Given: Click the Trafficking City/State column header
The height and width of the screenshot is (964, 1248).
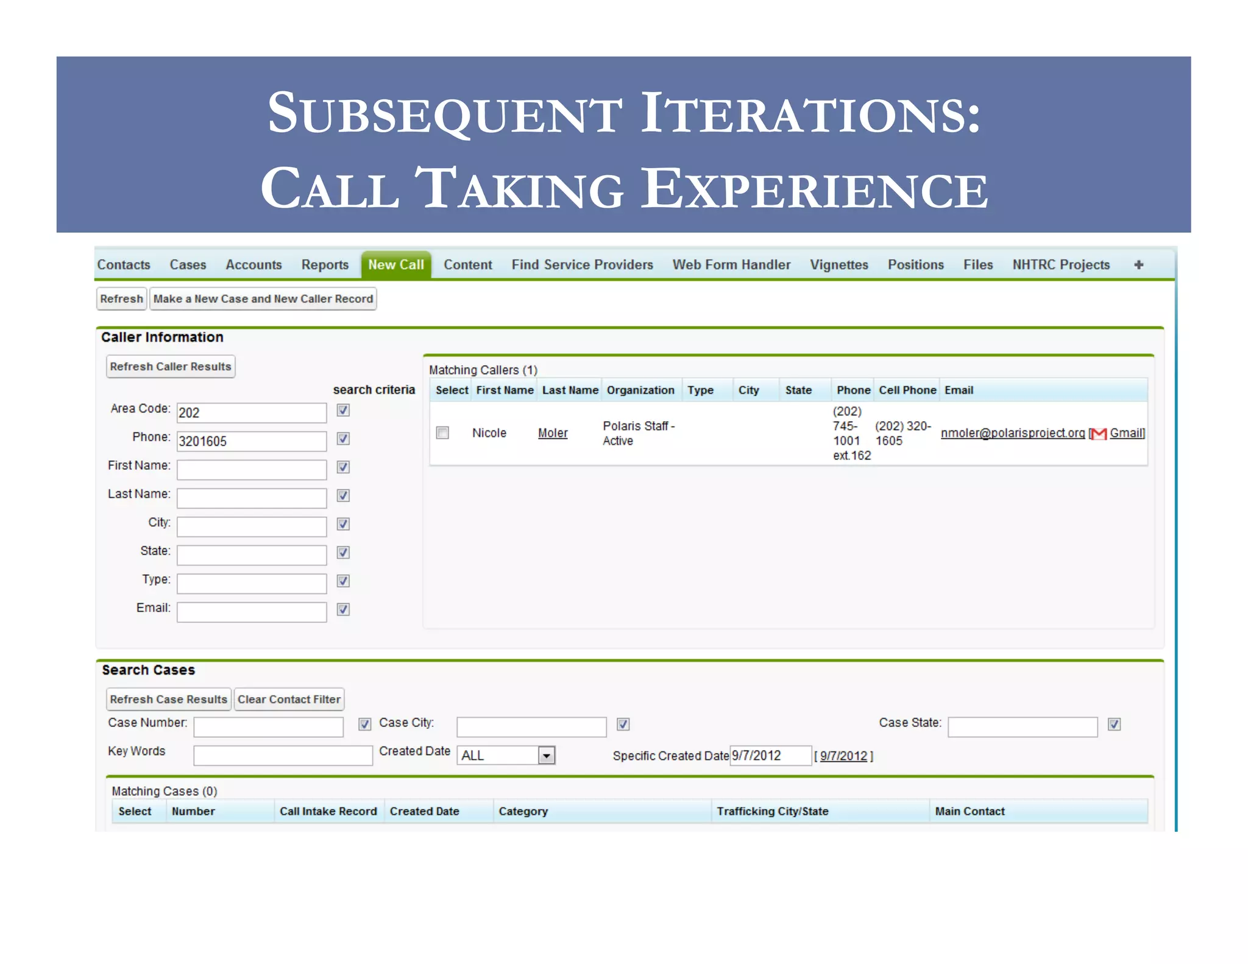Looking at the screenshot, I should pos(820,811).
